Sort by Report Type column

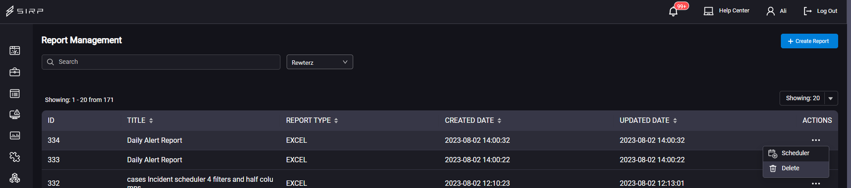coord(336,121)
